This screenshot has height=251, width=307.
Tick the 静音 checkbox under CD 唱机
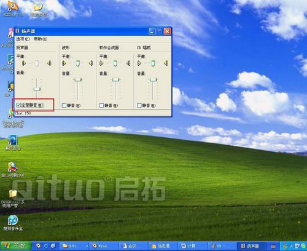click(x=139, y=105)
